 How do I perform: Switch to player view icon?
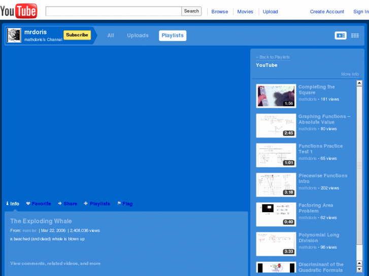pos(341,35)
